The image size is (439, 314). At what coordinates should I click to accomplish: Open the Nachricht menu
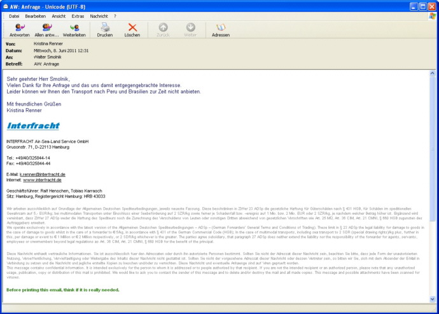pos(99,15)
